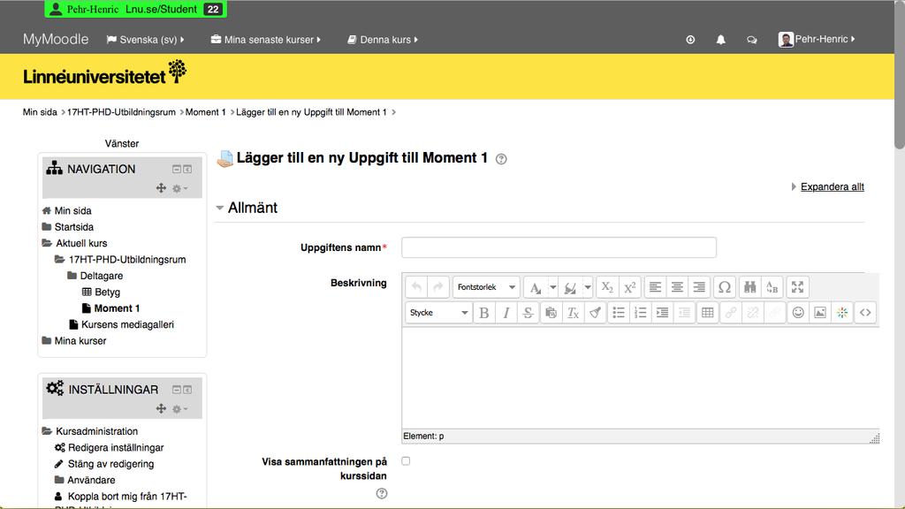Insert bulleted list
Viewport: 905px width, 509px height.
pyautogui.click(x=618, y=312)
